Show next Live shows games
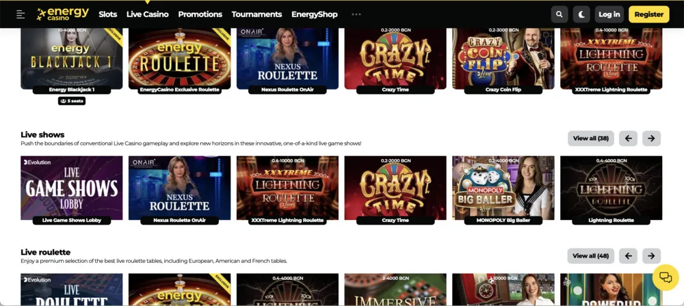 (651, 138)
